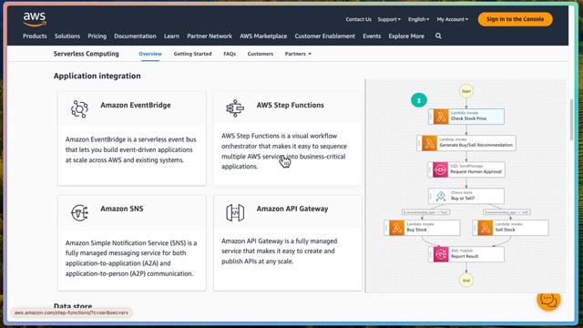Click the Check Stock Price step label
Viewport: 583px width, 328px height.
tap(468, 118)
